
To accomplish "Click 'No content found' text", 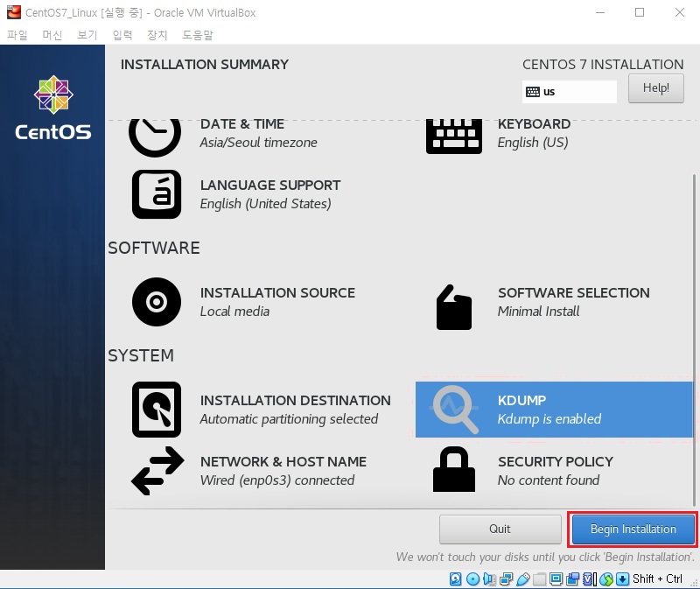I will 549,480.
